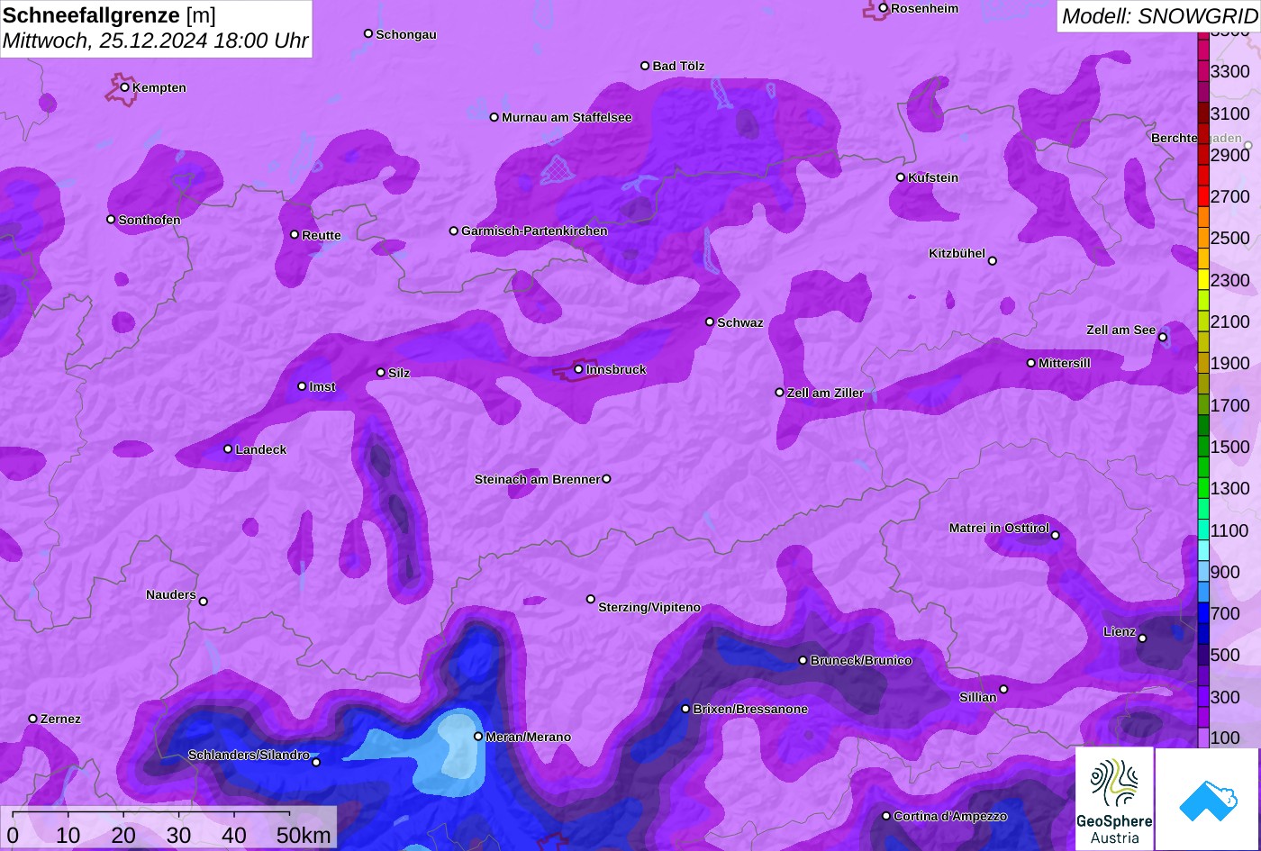Select the Lienz marker dot
The height and width of the screenshot is (851, 1261).
click(1142, 638)
